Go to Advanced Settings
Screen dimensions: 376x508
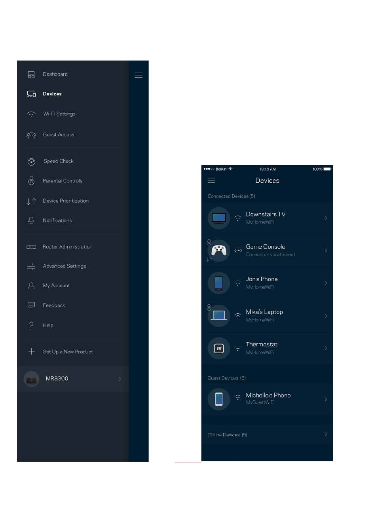[64, 266]
